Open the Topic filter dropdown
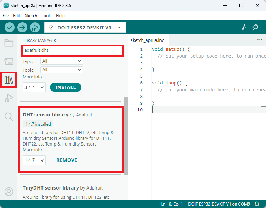This screenshot has width=266, height=208. (61, 70)
